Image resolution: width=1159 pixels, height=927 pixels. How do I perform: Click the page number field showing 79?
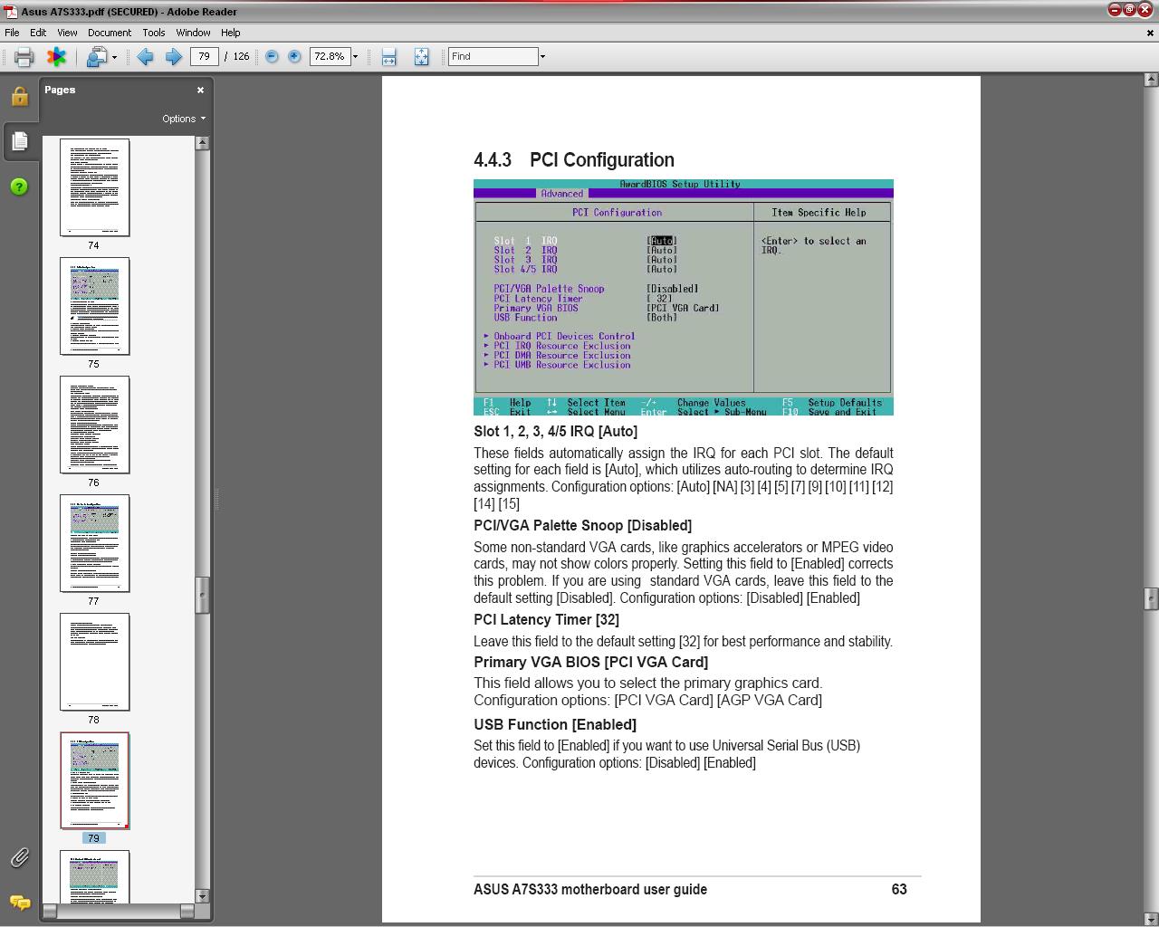205,56
